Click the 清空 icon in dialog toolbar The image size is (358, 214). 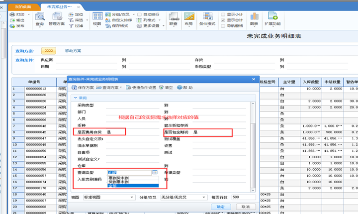tap(161, 88)
